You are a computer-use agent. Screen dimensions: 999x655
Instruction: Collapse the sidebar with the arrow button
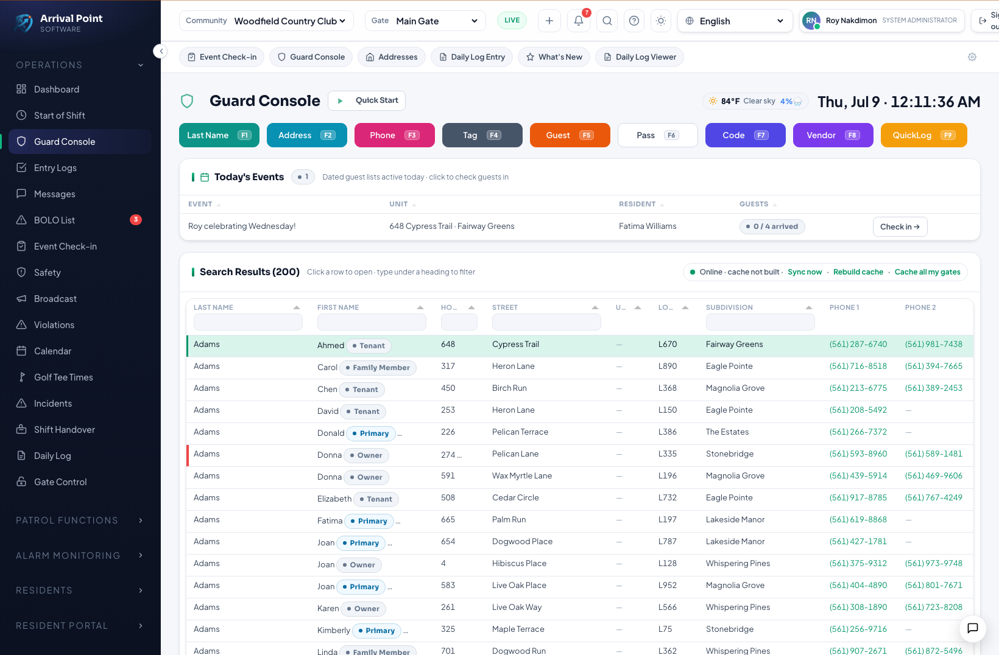point(160,51)
